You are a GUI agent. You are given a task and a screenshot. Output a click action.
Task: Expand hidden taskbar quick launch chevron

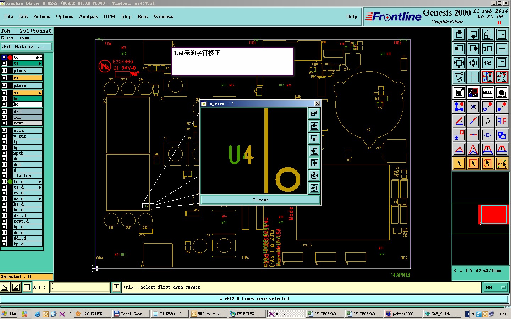point(71,313)
